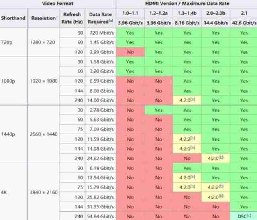Open footnote [c] next to DSC cell
Screen dimensions: 257x220
pos(249,215)
